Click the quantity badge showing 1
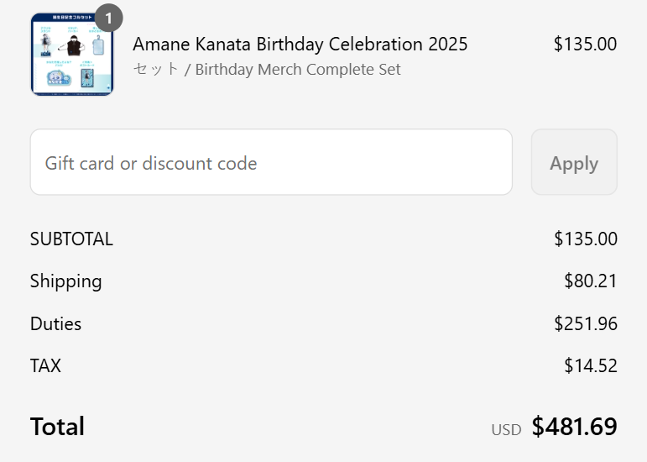This screenshot has height=462, width=647. click(x=108, y=17)
